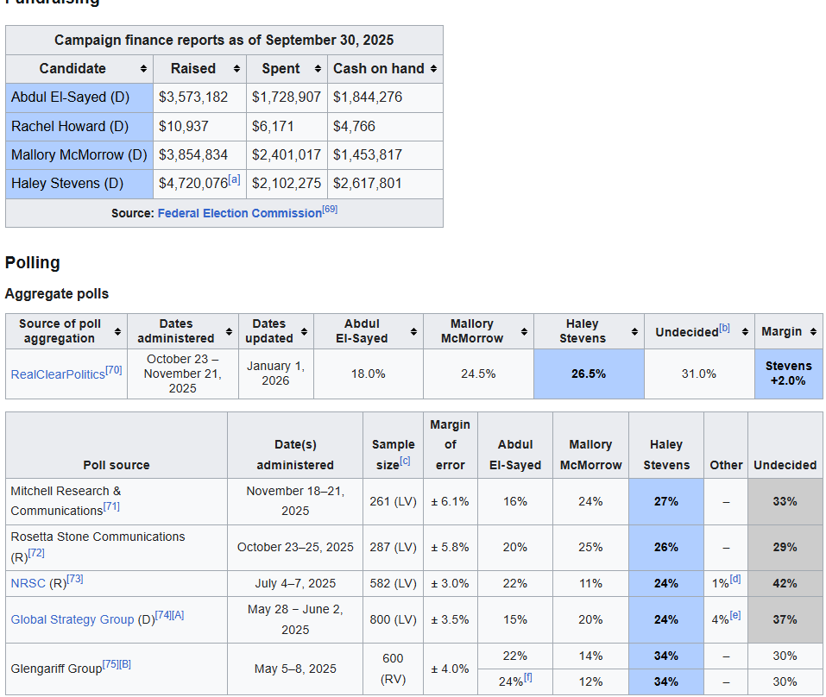Select the Polling section heading
Image resolution: width=826 pixels, height=697 pixels.
tap(33, 263)
